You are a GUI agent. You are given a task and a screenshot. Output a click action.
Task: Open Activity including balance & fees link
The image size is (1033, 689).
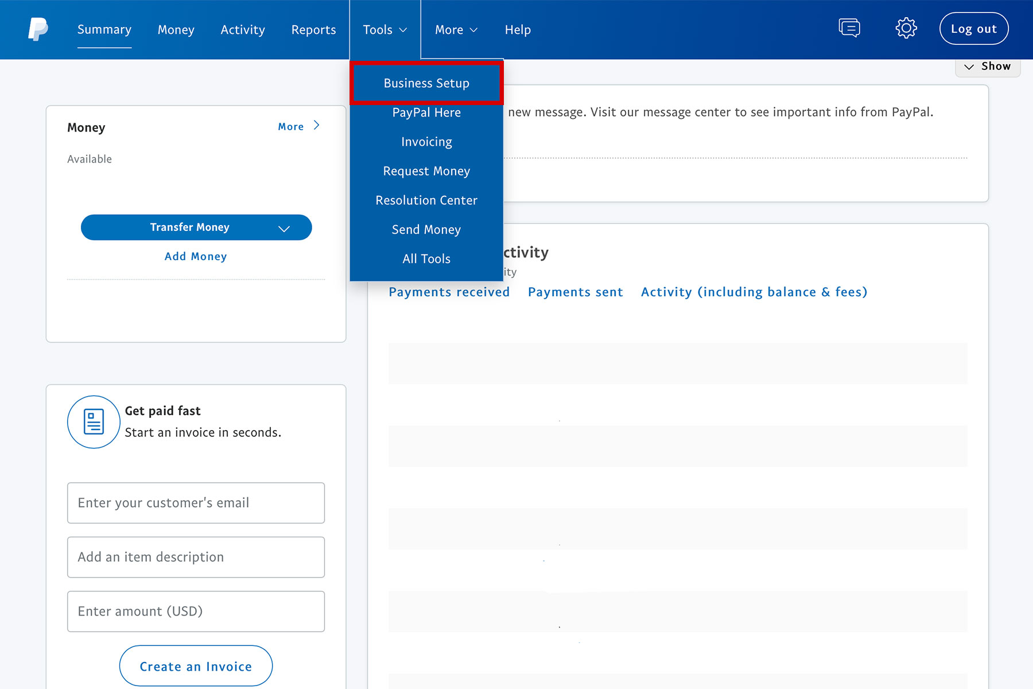(x=754, y=292)
